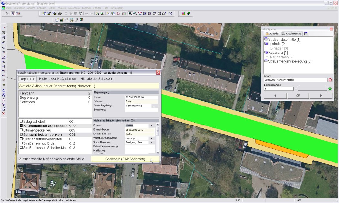Screen dimensions: 339x203
Task: Open the Status Reparatur dropdown
Action: click(151, 142)
